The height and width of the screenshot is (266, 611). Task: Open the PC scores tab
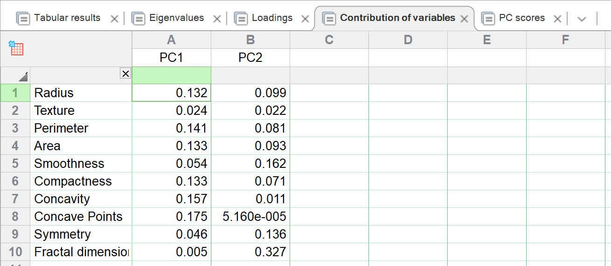521,18
